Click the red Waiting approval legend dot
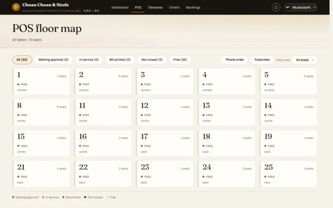This screenshot has height=208, width=333. tap(13, 197)
